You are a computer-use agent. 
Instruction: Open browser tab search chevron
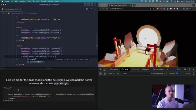point(194,5)
